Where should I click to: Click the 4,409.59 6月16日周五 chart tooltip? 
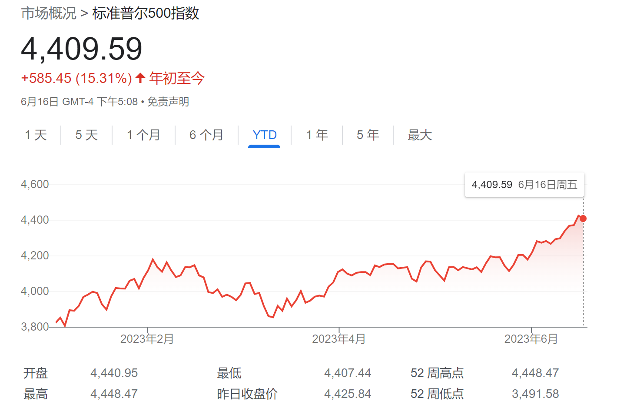524,185
